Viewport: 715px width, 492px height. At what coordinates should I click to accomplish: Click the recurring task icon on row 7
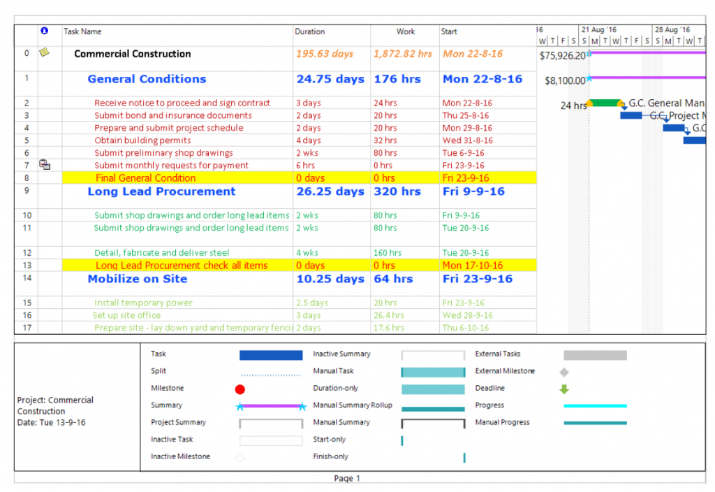point(44,165)
